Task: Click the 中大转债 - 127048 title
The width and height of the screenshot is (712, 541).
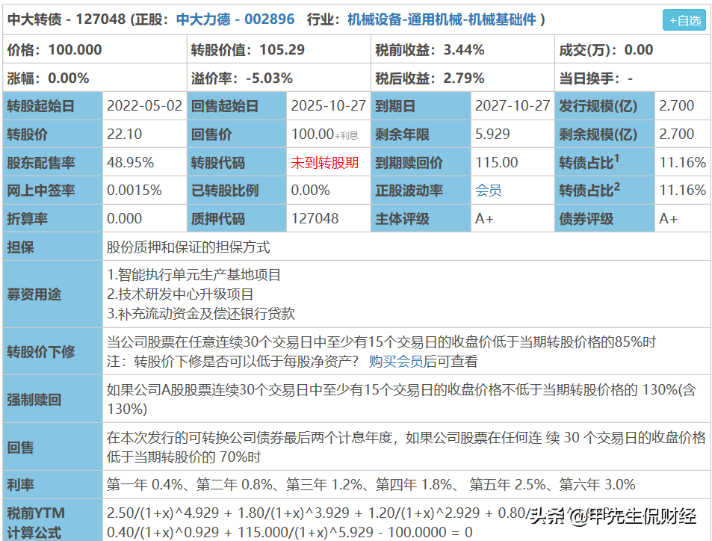Action: click(x=66, y=19)
